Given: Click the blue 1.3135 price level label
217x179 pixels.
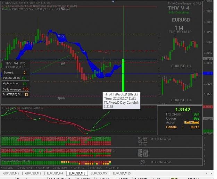Looking at the screenshot, I should (208, 73).
